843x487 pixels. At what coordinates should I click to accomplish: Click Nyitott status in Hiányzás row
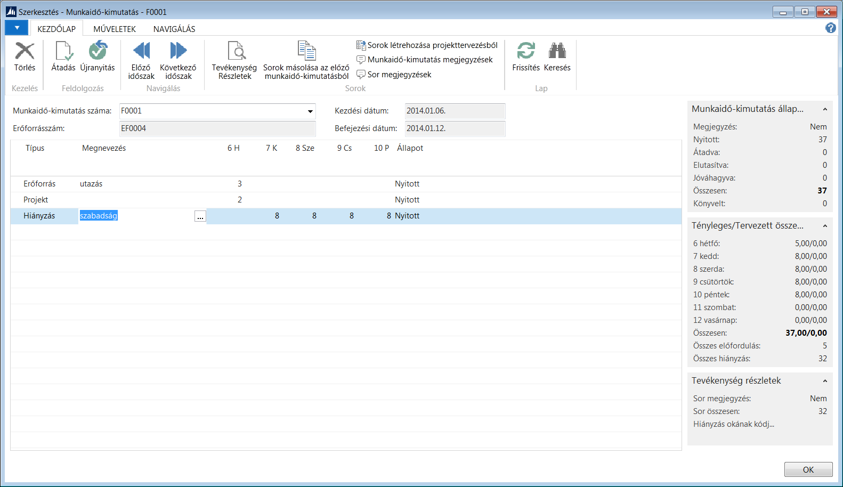tap(407, 216)
